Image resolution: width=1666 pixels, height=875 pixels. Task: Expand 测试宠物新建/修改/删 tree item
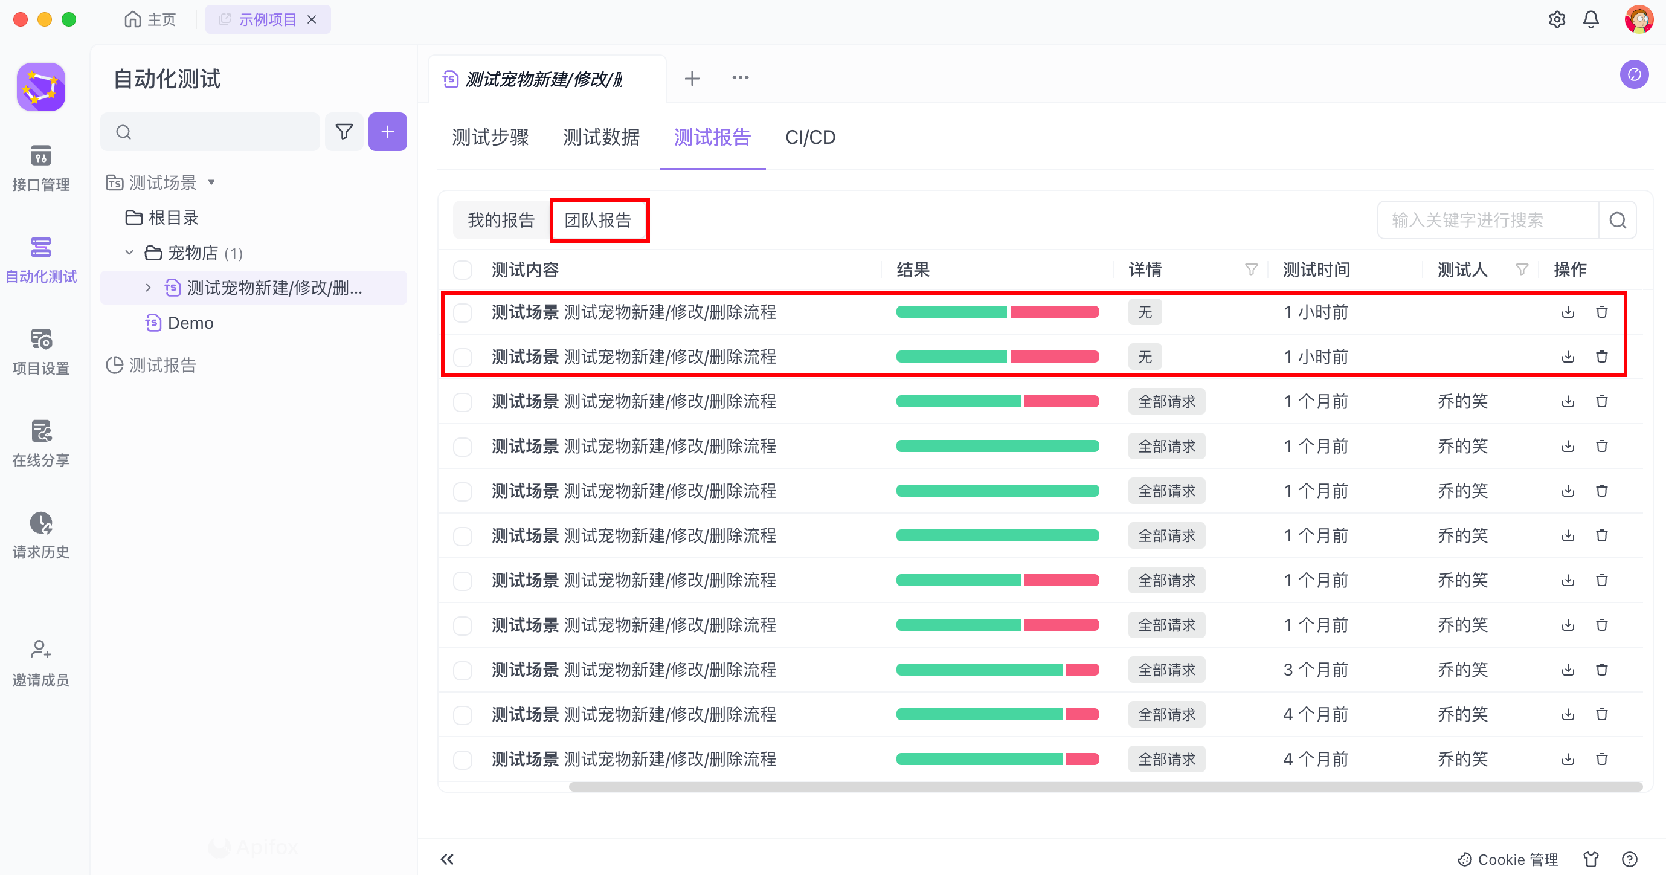coord(148,288)
